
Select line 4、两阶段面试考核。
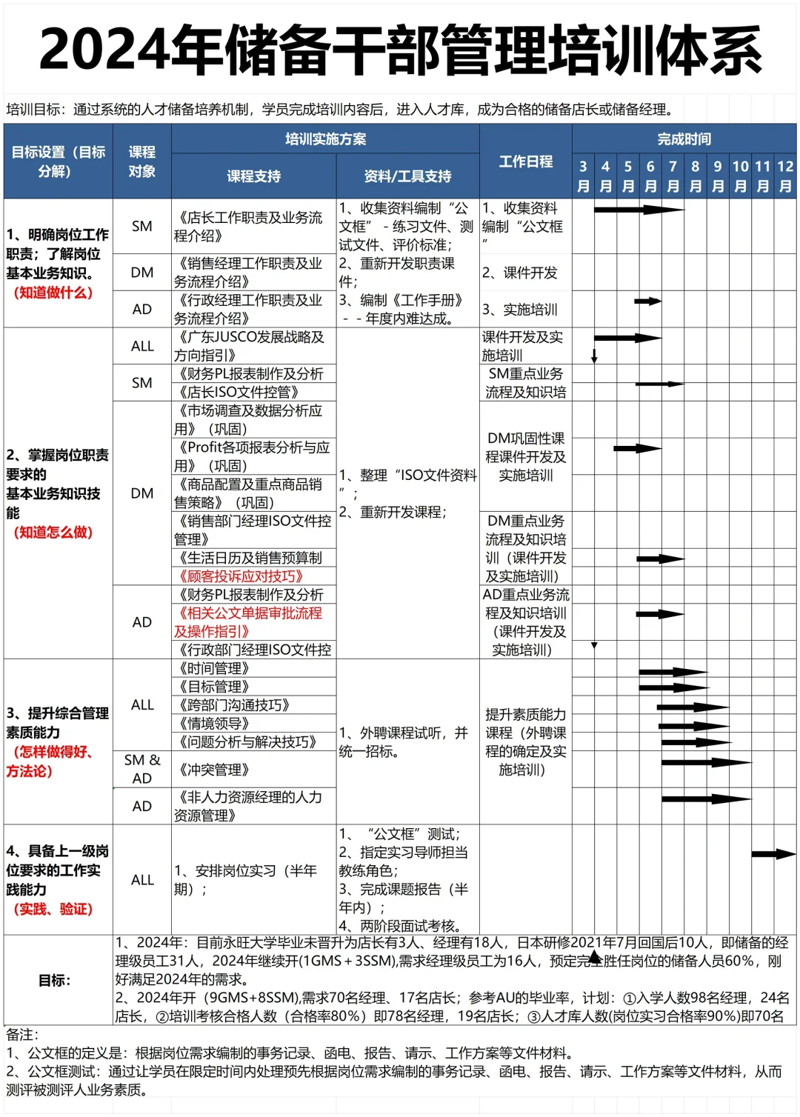(x=401, y=926)
